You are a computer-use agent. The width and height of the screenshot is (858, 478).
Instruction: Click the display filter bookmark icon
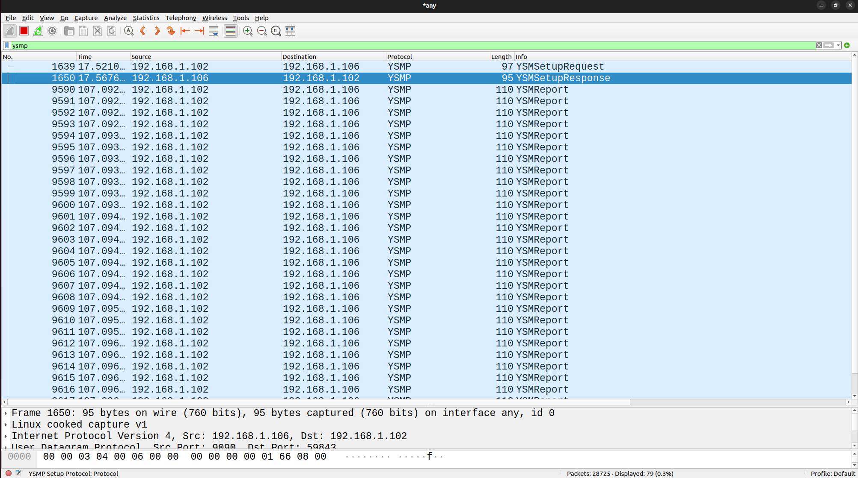(7, 45)
